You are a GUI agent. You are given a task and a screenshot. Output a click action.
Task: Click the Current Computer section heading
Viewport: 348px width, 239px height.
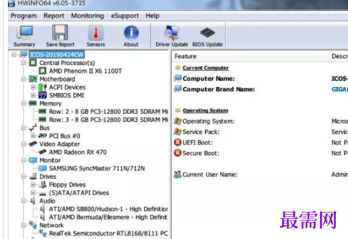tap(206, 68)
